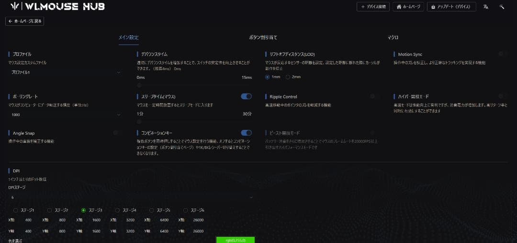This screenshot has height=243, width=517.
Task: Go back with ホームページに戻る button
Action: (24, 21)
